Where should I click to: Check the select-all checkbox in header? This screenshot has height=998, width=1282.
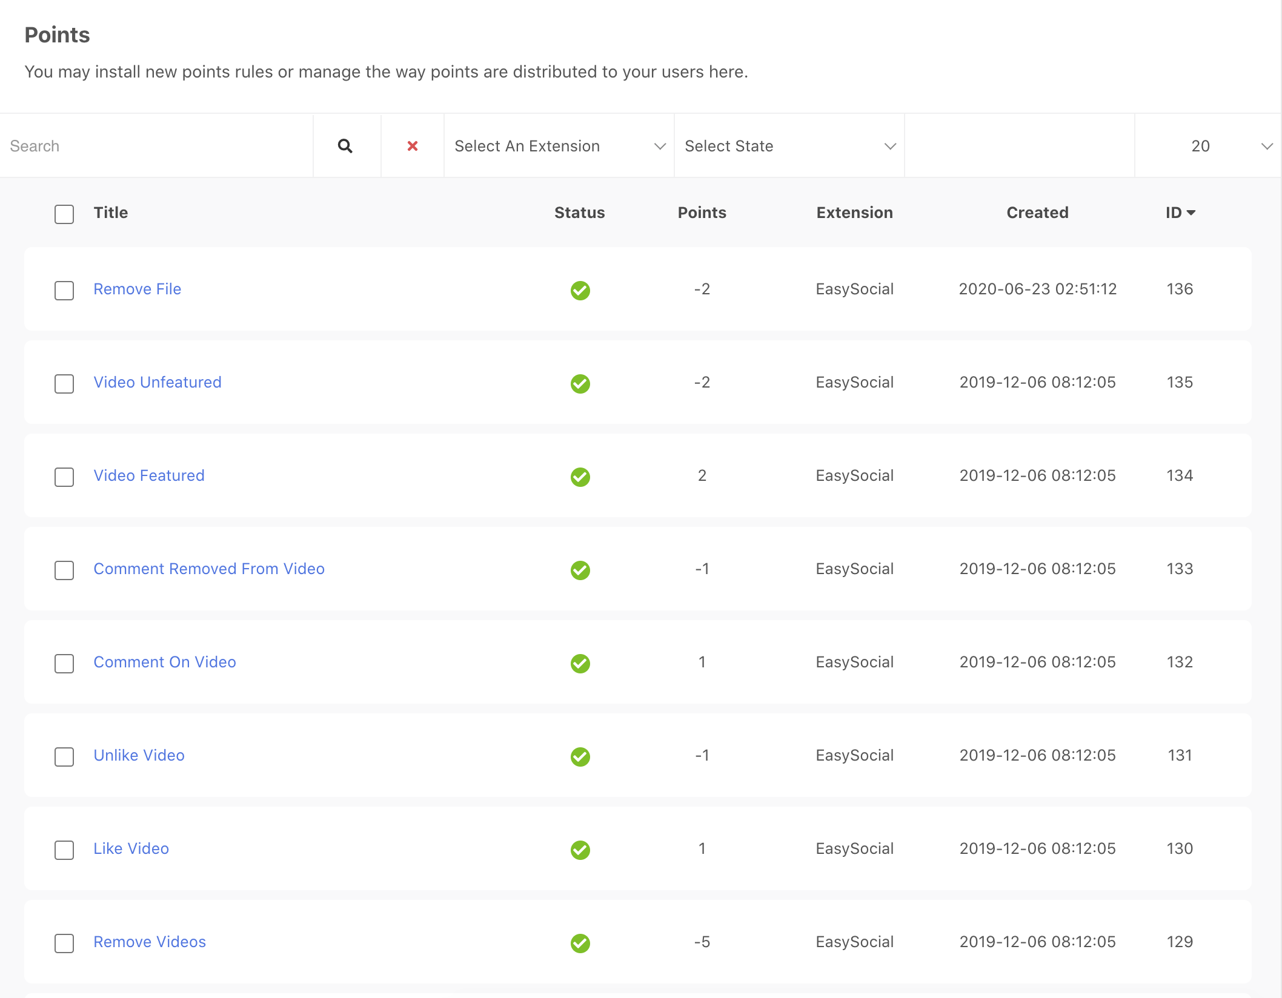point(64,214)
